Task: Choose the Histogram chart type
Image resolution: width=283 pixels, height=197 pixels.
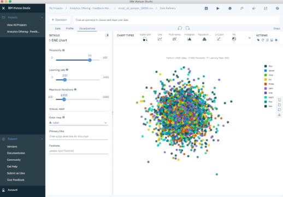Action: (x=190, y=37)
